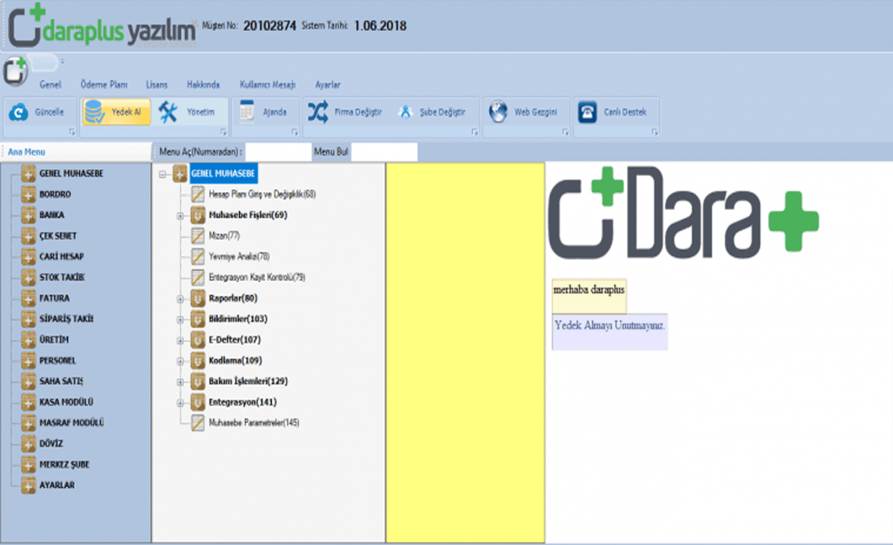Open the Kullanıcı Mesajı tab

click(267, 84)
